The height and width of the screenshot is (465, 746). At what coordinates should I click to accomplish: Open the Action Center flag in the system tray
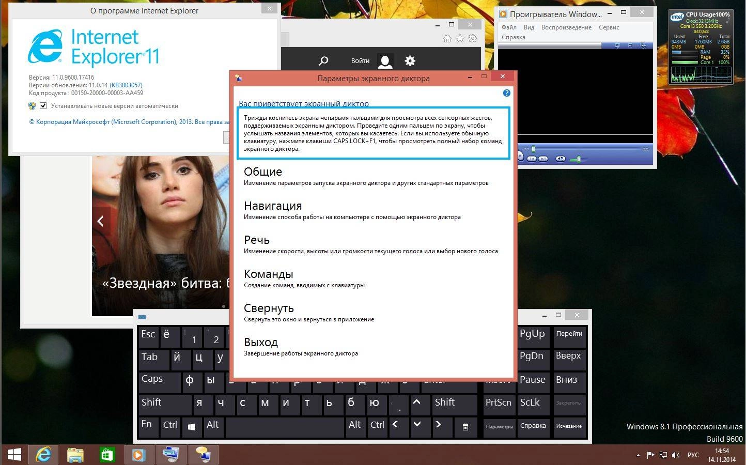point(650,455)
